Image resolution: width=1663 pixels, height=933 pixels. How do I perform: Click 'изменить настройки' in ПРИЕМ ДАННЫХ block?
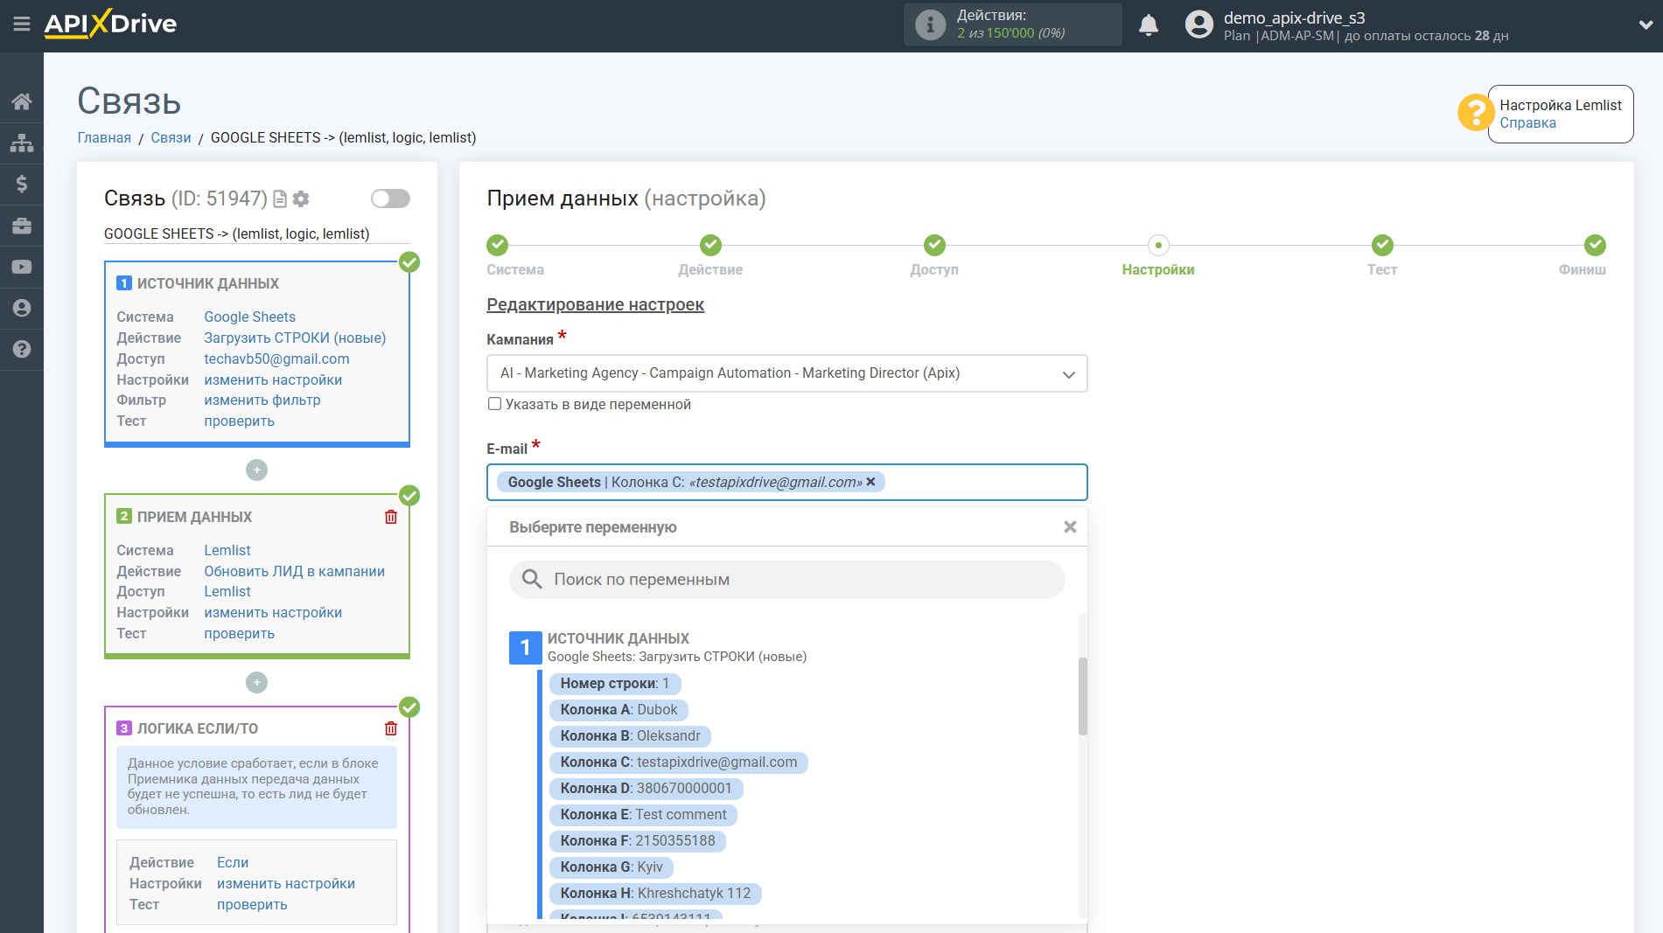(x=273, y=612)
